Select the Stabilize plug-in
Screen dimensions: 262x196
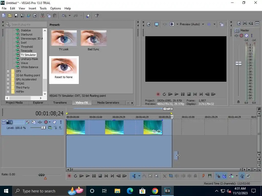pos(26,30)
